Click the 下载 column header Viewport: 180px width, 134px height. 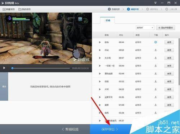coord(156,35)
